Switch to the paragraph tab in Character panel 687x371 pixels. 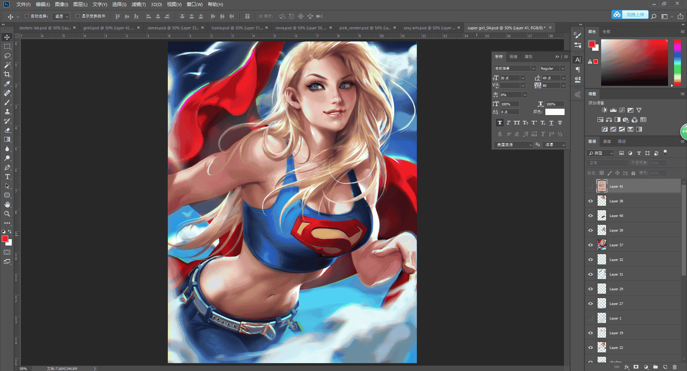pyautogui.click(x=513, y=57)
